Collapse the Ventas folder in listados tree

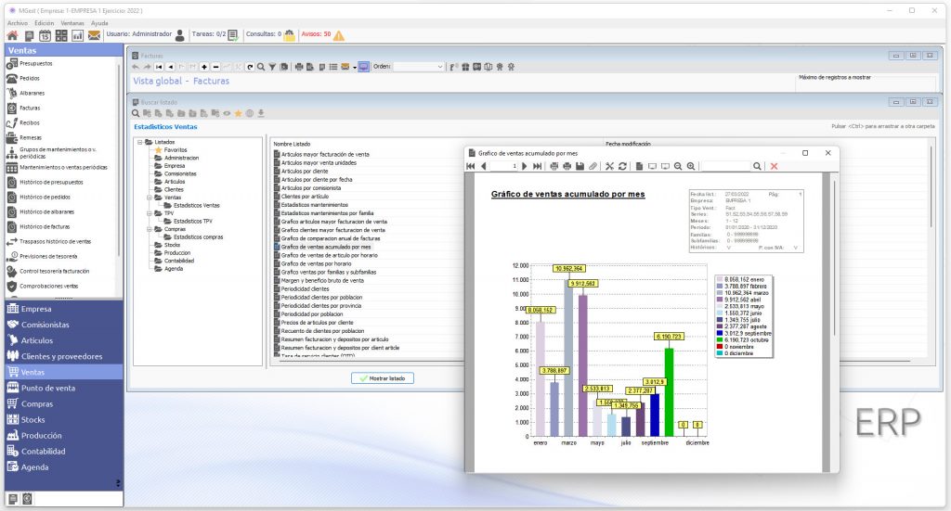pyautogui.click(x=150, y=198)
